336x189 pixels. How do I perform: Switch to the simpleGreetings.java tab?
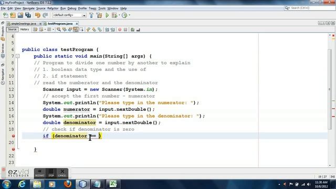click(24, 24)
